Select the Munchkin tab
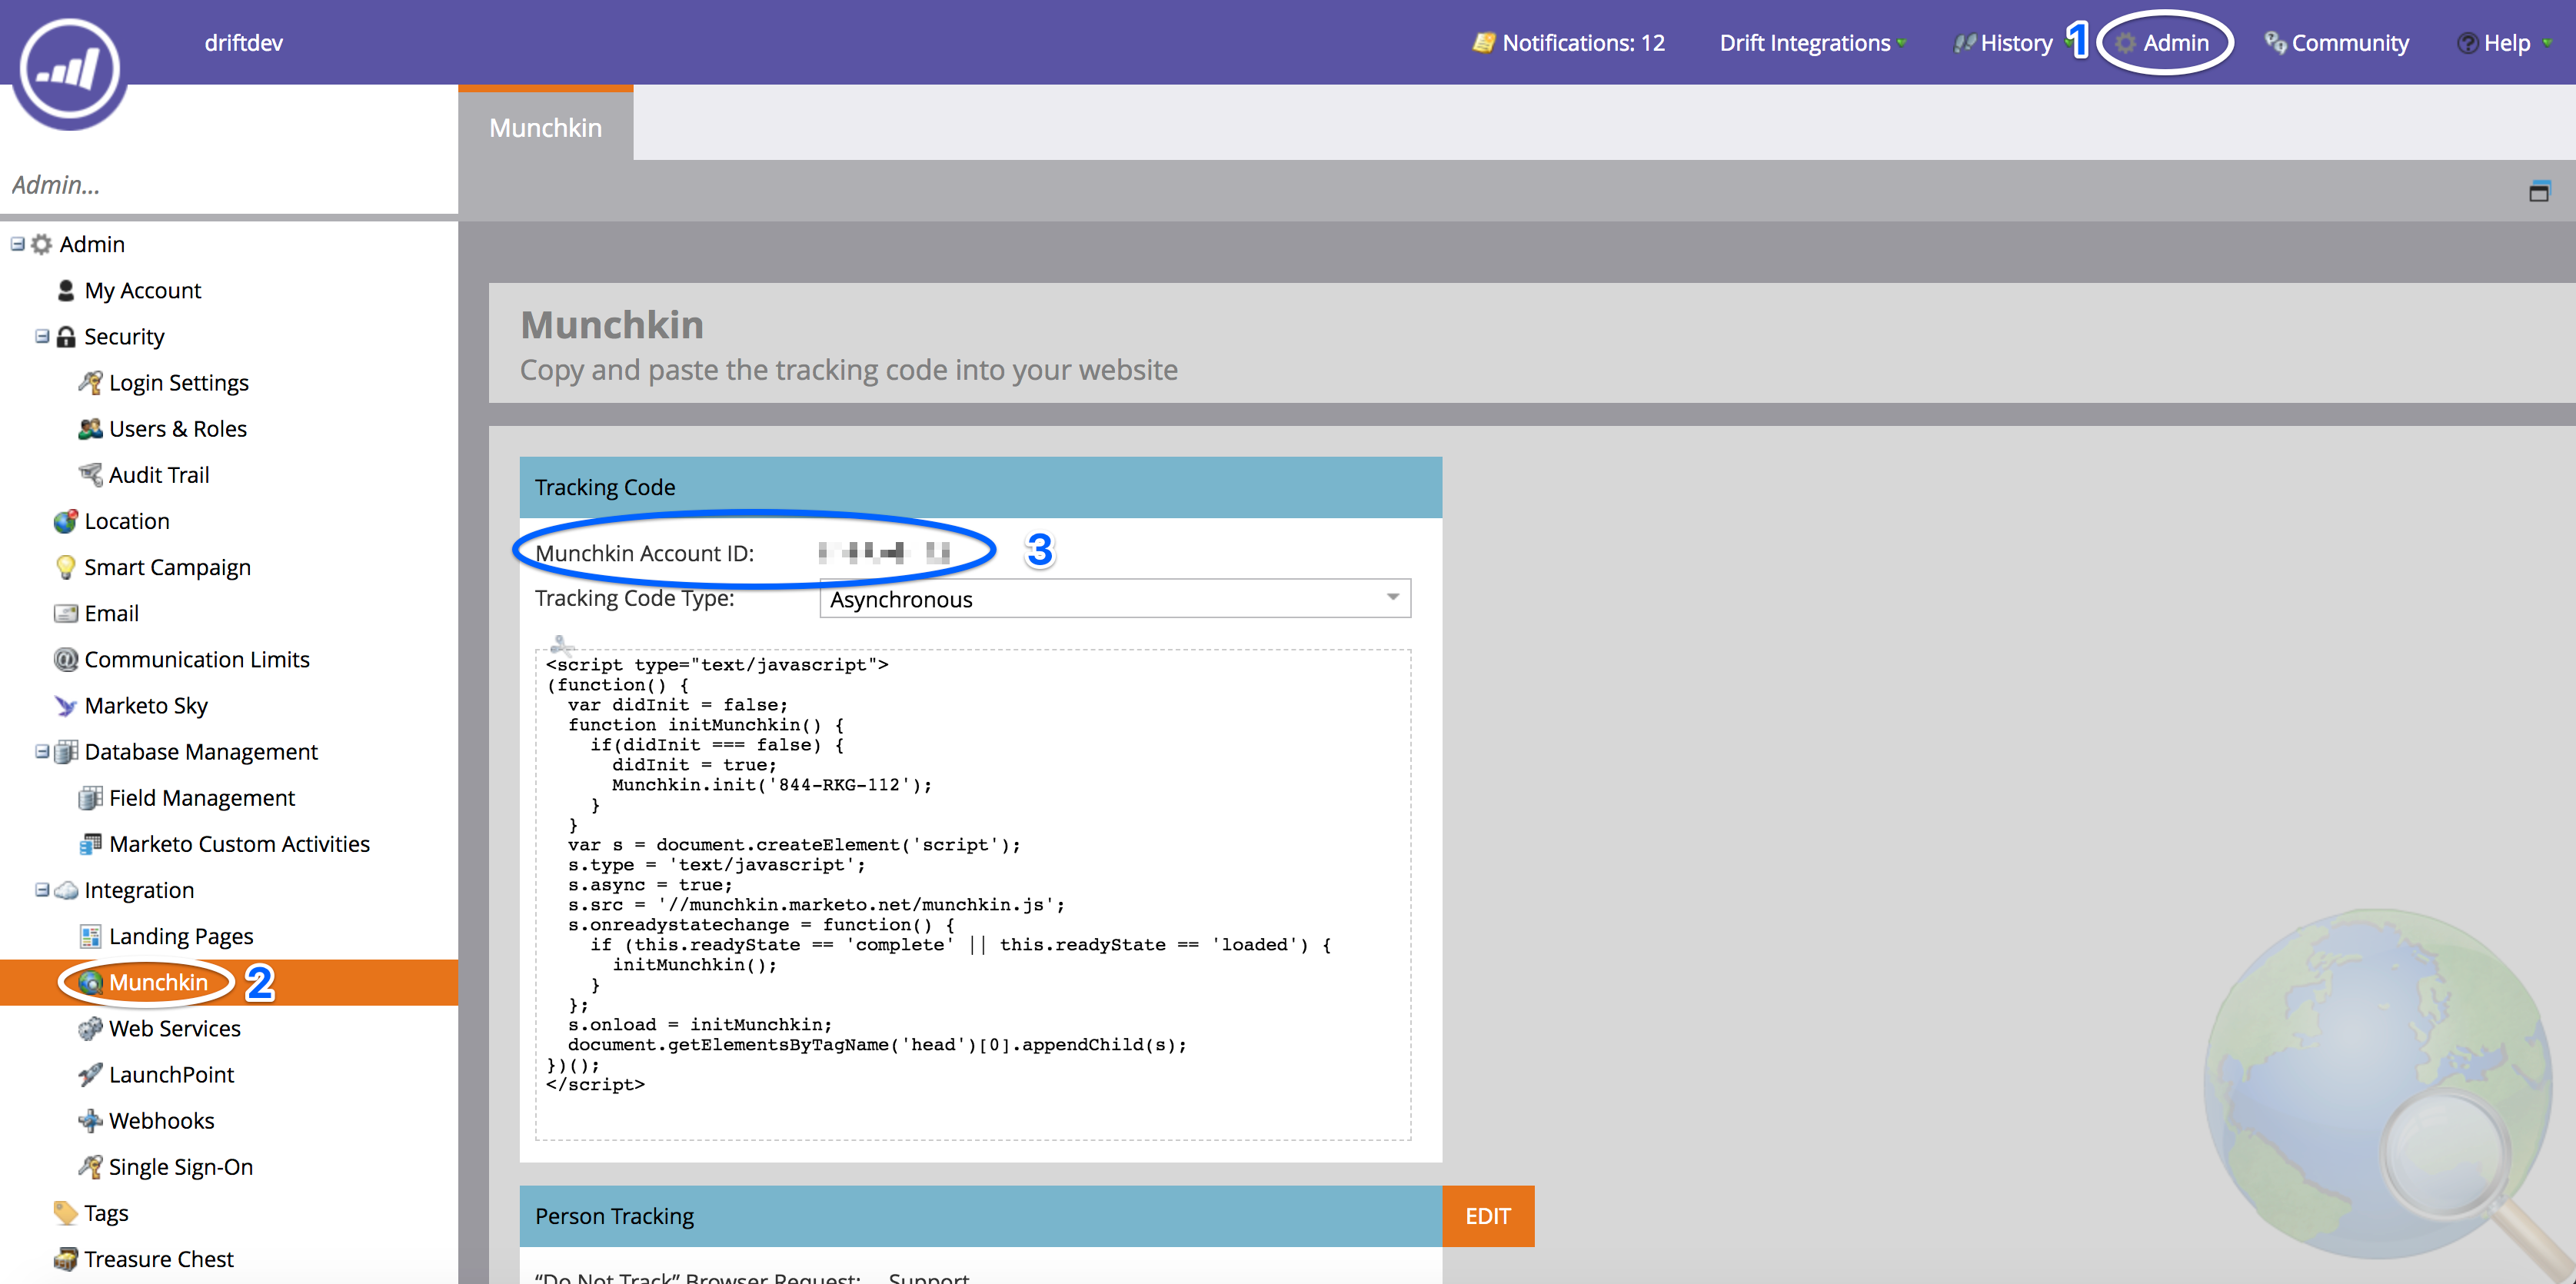Viewport: 2576px width, 1284px height. (x=545, y=127)
